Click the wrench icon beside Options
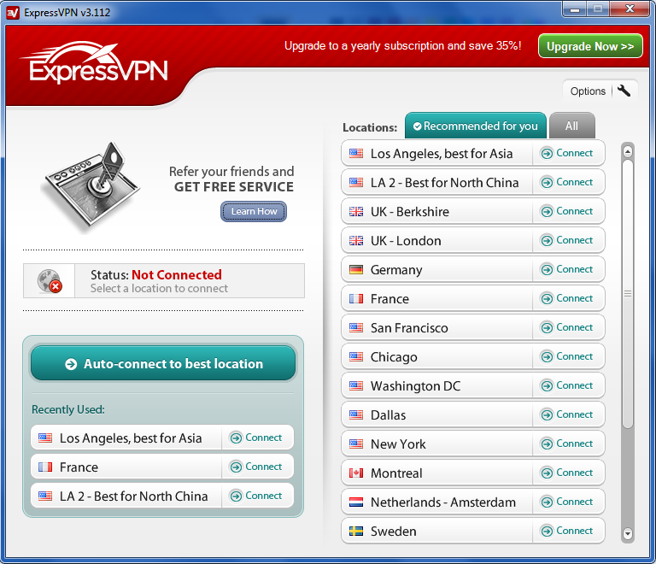656x564 pixels. point(624,91)
